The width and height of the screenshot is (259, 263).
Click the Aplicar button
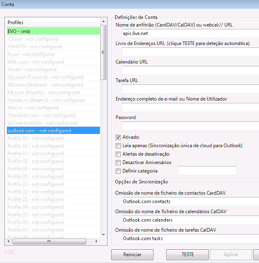(231, 255)
